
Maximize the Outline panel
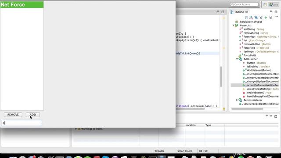point(276,12)
